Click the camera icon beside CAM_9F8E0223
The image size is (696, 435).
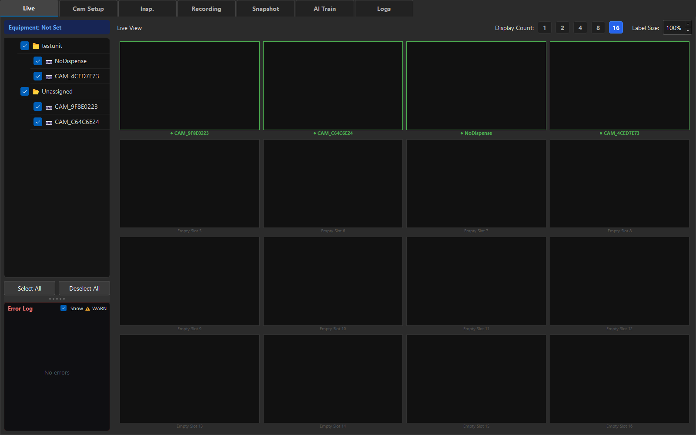click(x=49, y=107)
